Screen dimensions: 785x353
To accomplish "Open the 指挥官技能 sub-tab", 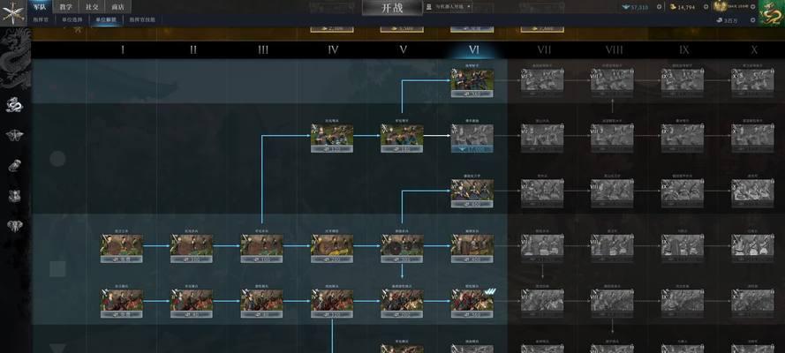I will pyautogui.click(x=143, y=19).
